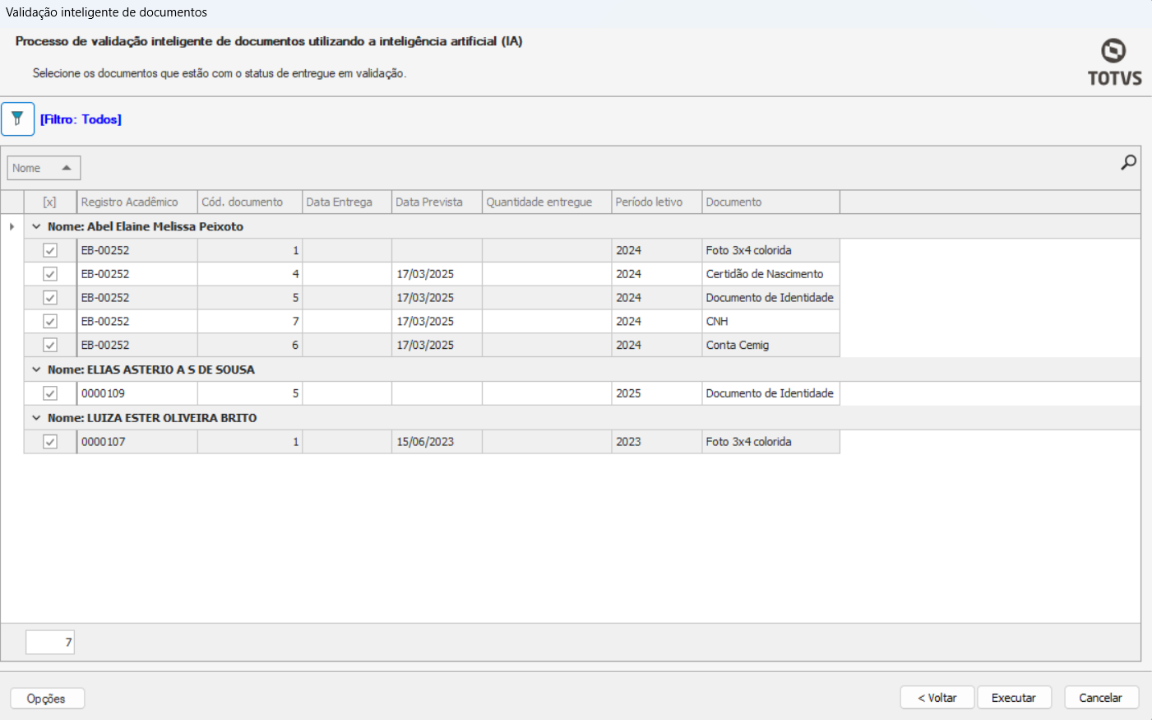This screenshot has height=720, width=1152.
Task: Sort by Data Prevista column header
Action: (437, 202)
